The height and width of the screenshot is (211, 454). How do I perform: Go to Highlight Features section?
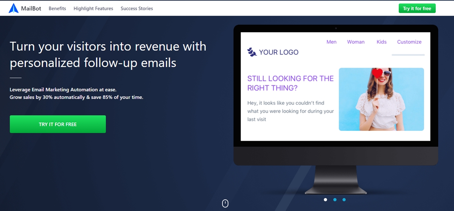pos(93,8)
